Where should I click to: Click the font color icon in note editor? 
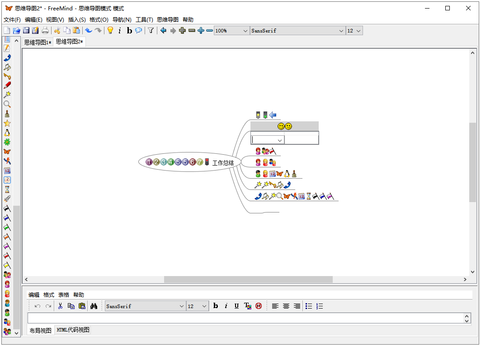coord(247,306)
